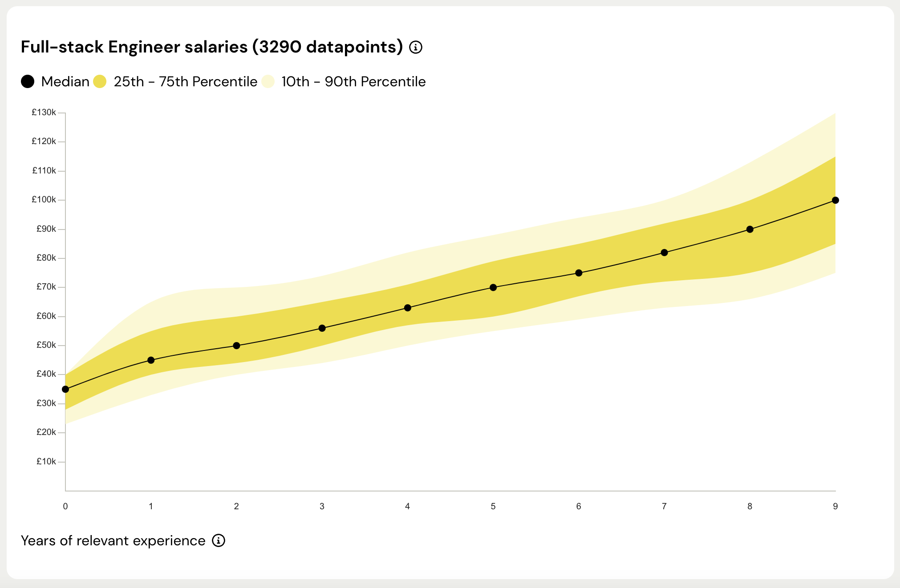The width and height of the screenshot is (900, 588).
Task: Choose the median marker at 7 years
Action: click(664, 253)
